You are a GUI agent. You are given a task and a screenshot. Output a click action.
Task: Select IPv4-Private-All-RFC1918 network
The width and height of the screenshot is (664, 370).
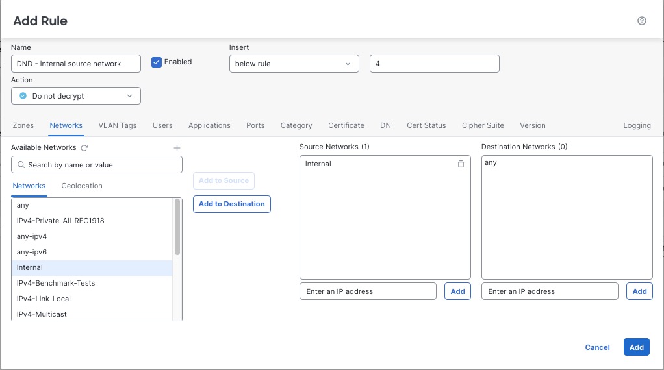60,221
